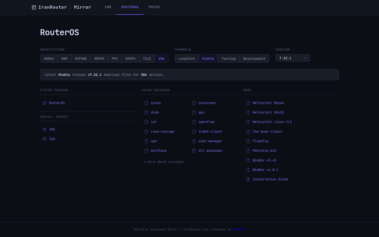
Task: Click the file icon beside wireless
Action: click(x=146, y=151)
